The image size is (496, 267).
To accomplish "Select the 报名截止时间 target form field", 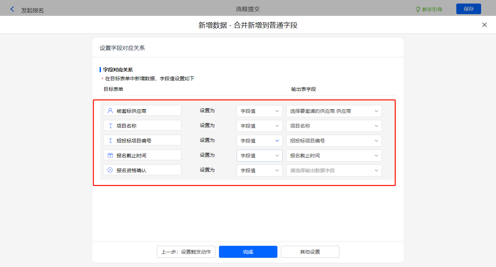I will (142, 155).
